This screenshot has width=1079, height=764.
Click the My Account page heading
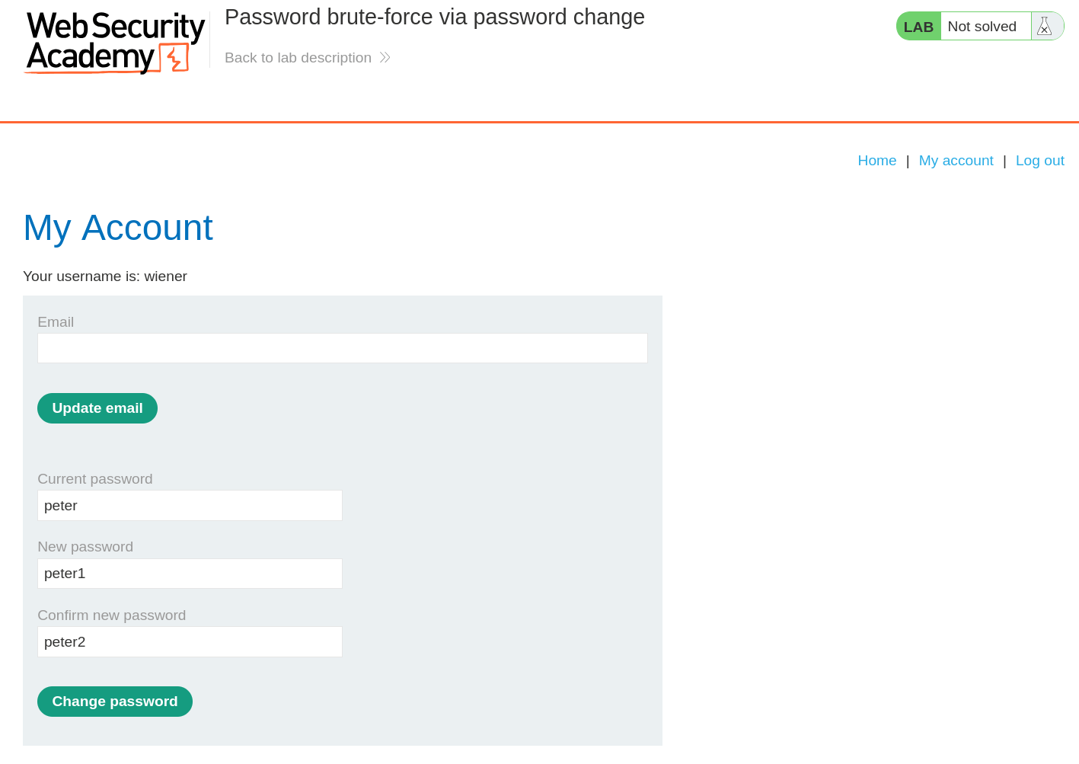[x=118, y=228]
